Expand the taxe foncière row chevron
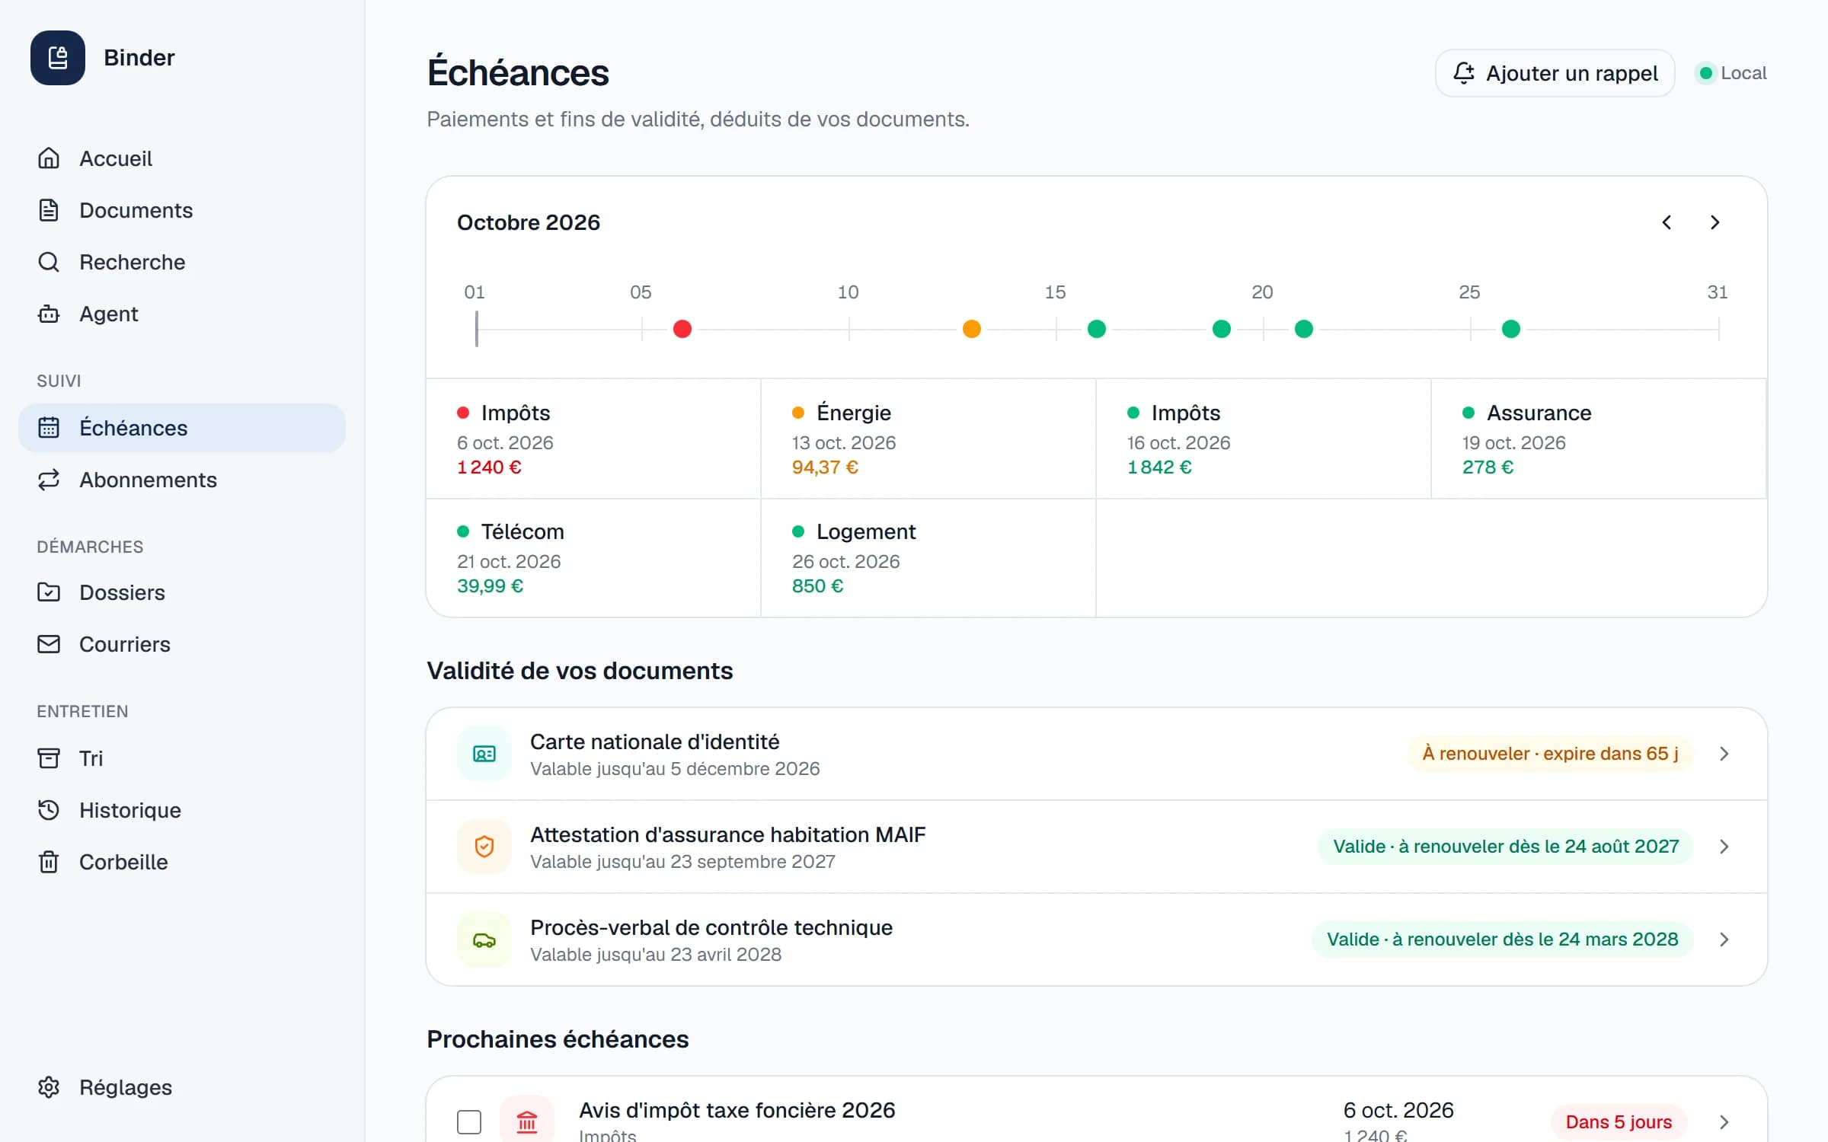1828x1142 pixels. click(x=1724, y=1122)
